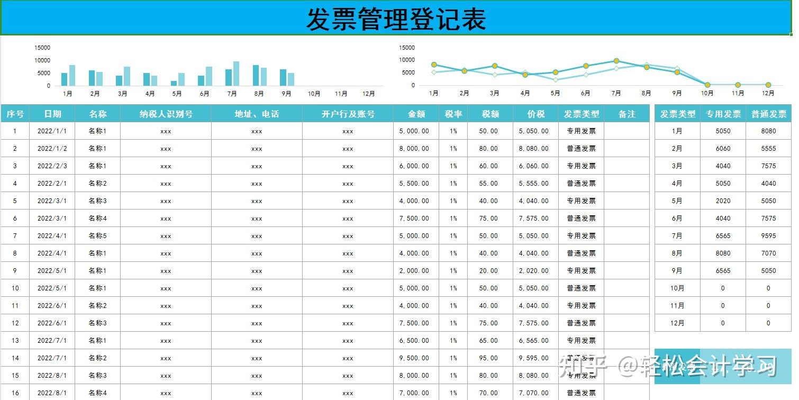Select the date cell 2022/2/3

52,166
